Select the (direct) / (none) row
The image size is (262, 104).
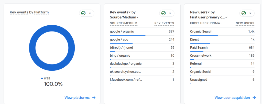[142, 47]
